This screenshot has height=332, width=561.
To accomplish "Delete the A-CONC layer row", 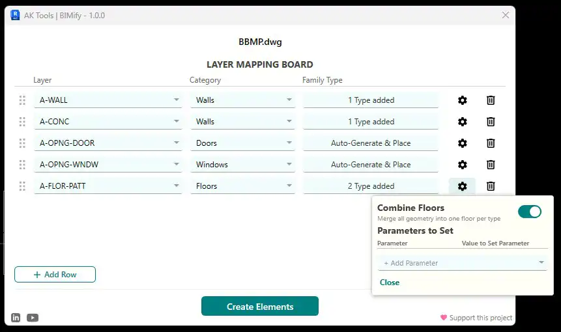I will click(x=491, y=122).
